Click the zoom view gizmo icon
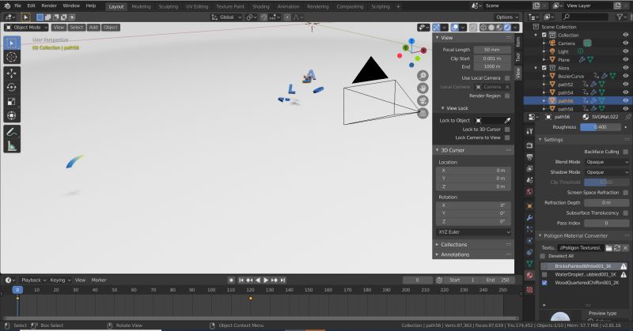The height and width of the screenshot is (331, 633). click(423, 75)
